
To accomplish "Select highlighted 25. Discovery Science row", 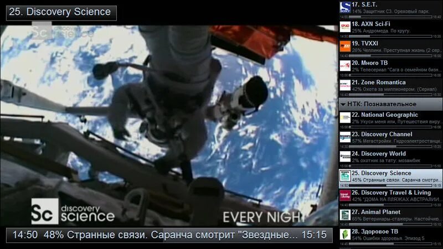I will [x=391, y=178].
